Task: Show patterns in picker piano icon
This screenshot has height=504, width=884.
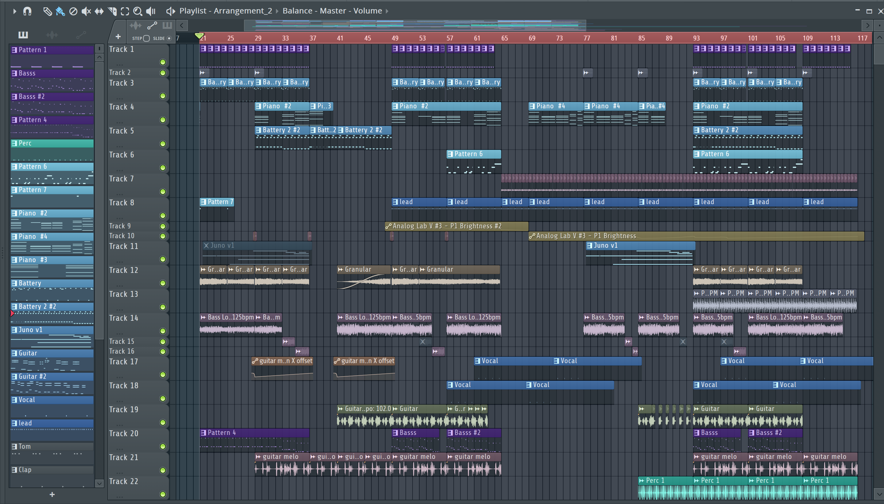Action: 23,35
